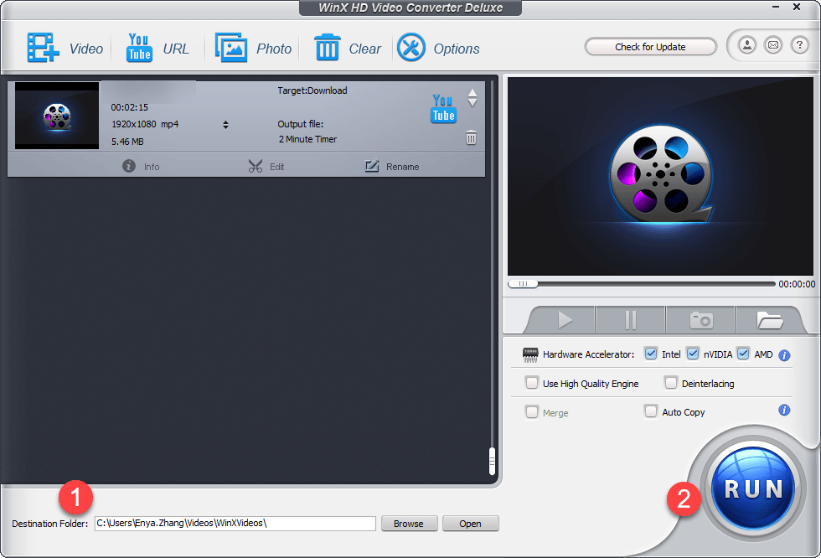
Task: Click the Destination Folder path field
Action: click(x=235, y=523)
